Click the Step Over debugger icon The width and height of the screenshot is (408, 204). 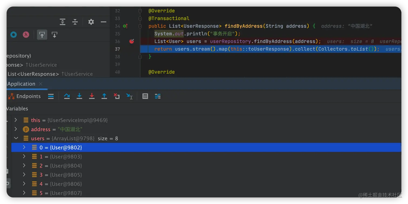(67, 96)
